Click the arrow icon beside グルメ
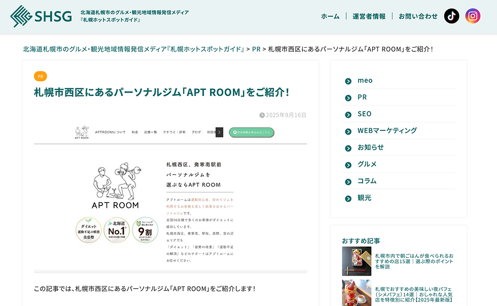 click(348, 165)
